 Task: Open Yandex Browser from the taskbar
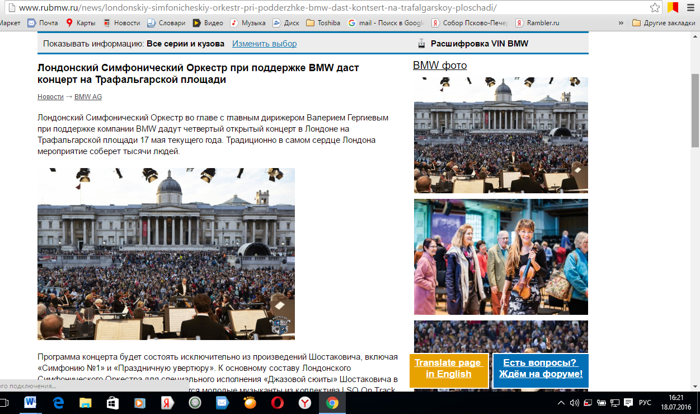305,403
